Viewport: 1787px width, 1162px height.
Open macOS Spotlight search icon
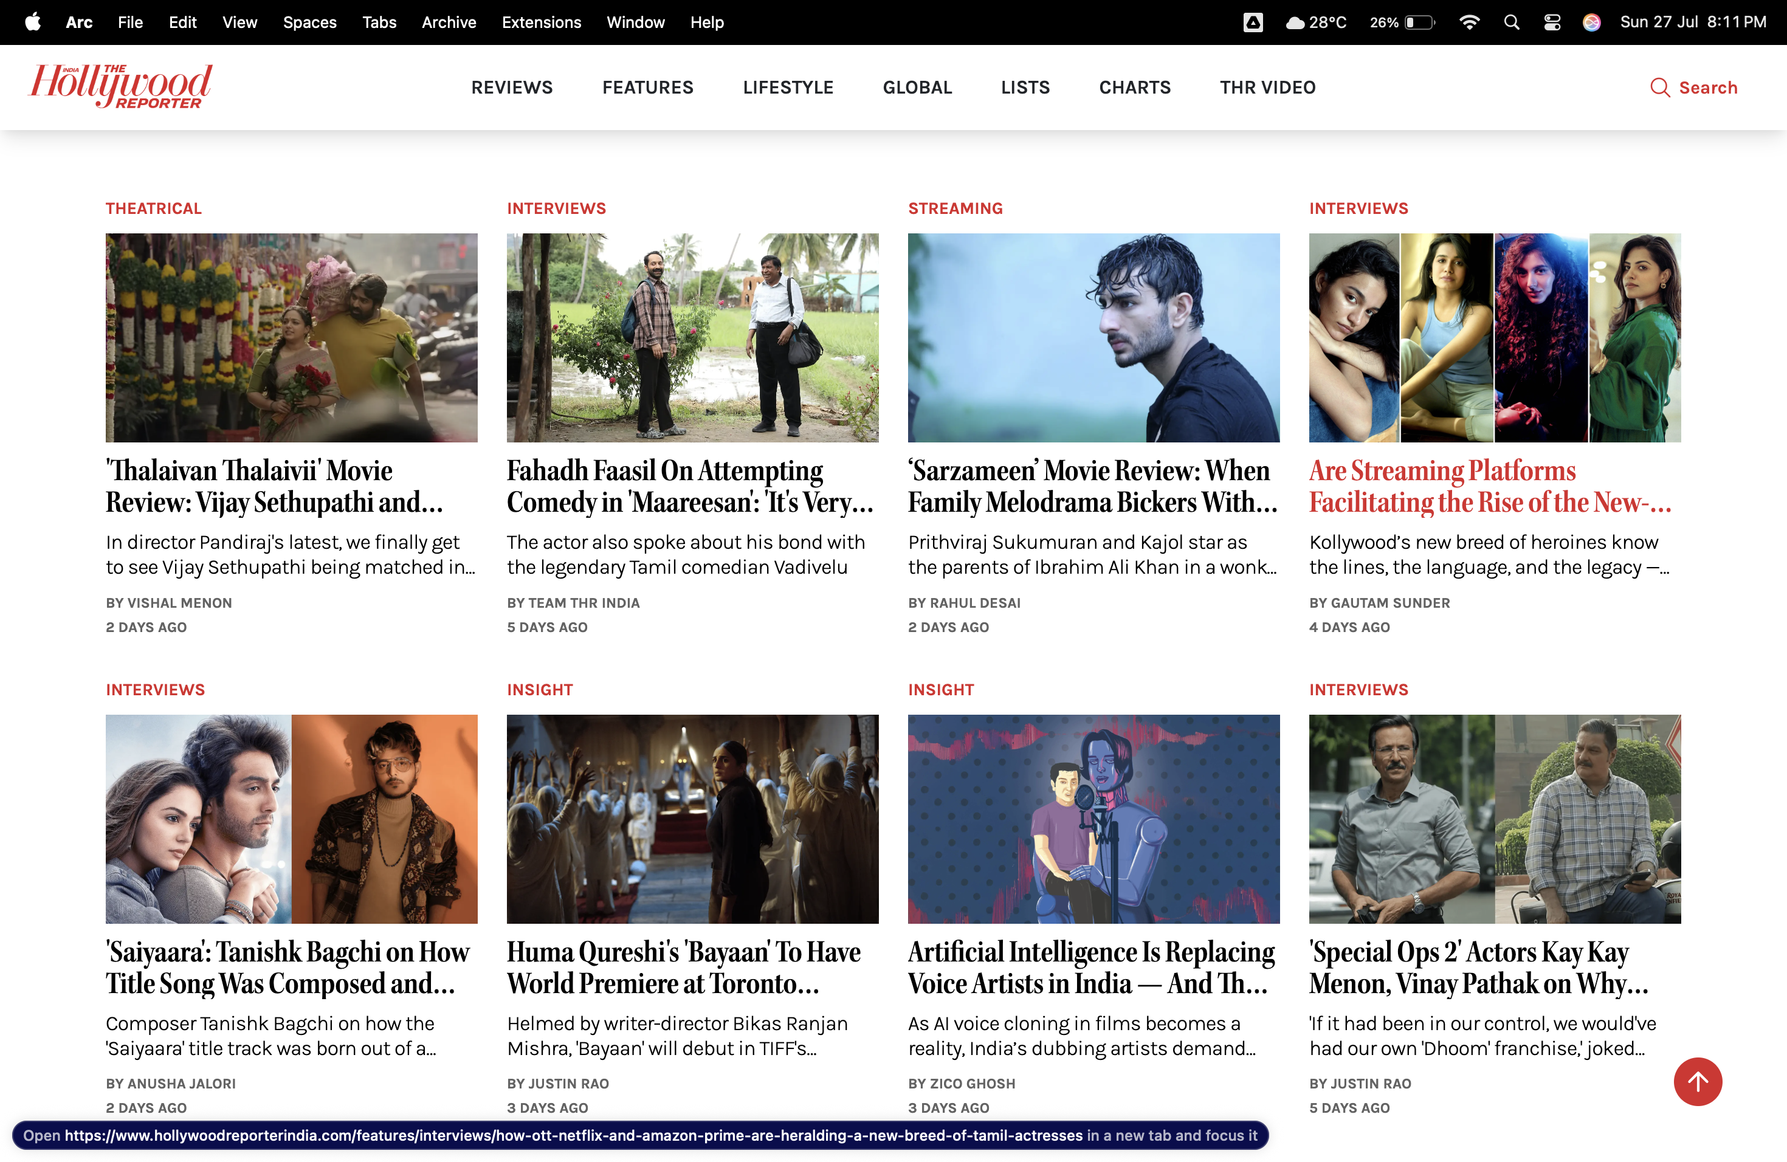click(1512, 22)
